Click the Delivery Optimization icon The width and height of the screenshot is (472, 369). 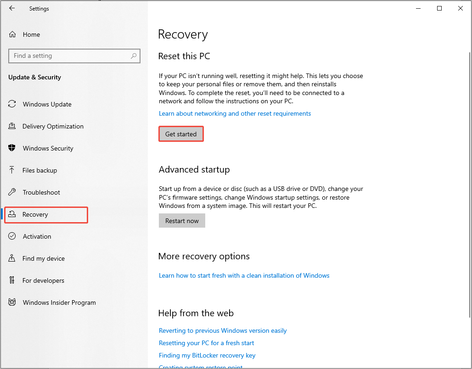pyautogui.click(x=12, y=126)
